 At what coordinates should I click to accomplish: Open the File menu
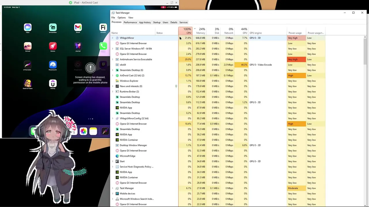tap(113, 18)
